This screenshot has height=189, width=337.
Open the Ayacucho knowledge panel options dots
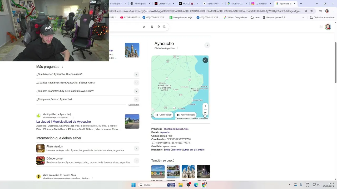tap(177, 48)
